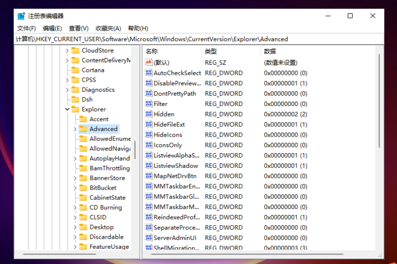Click the CabinetState folder icon
Image resolution: width=397 pixels, height=264 pixels.
pyautogui.click(x=83, y=198)
